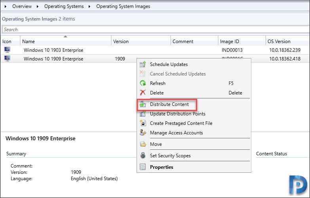Select Refresh in the context menu
Viewport: 310px width, 198px height.
pyautogui.click(x=194, y=83)
